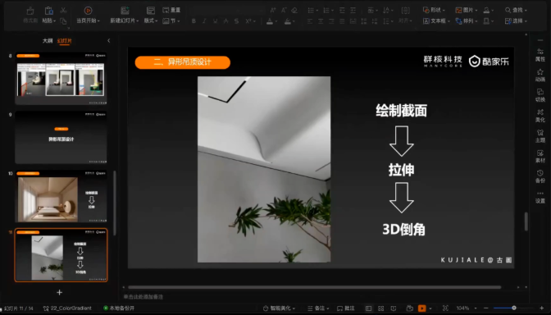Open the Arrange (排列) menu
551x315 pixels.
click(x=467, y=21)
